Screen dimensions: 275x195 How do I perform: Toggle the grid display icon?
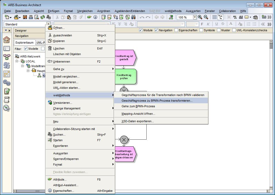pos(214,17)
